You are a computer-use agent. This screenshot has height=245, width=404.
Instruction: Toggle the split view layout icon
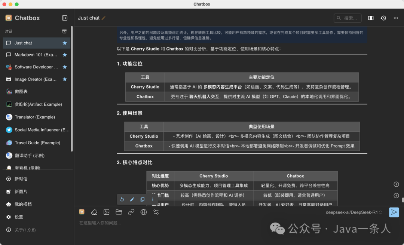click(x=371, y=18)
